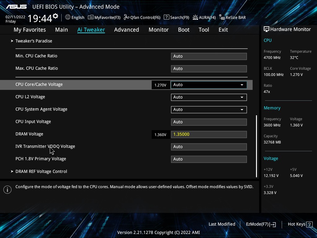Image resolution: width=317 pixels, height=238 pixels.
Task: Click the Min. CPU Cache Ratio field
Action: [209, 56]
